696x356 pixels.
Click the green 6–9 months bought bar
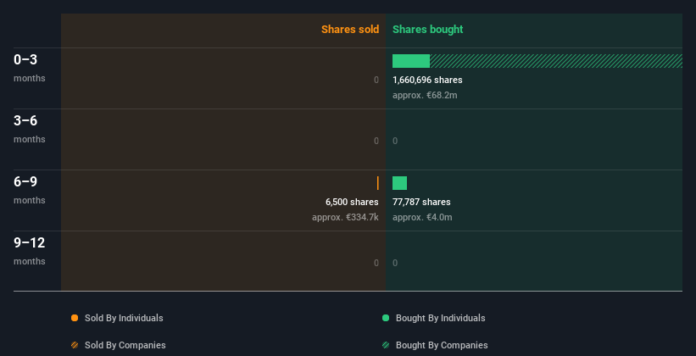[x=399, y=183]
